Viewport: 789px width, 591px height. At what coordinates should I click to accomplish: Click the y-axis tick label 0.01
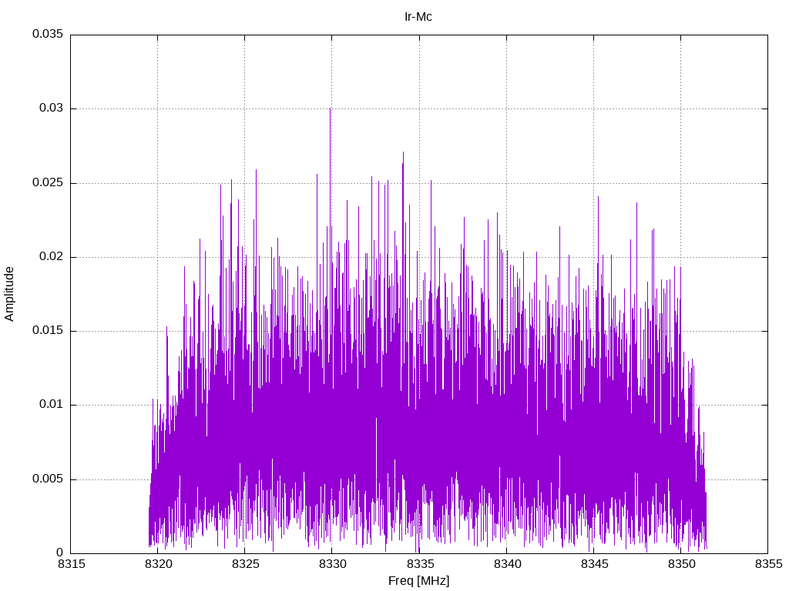coord(52,405)
